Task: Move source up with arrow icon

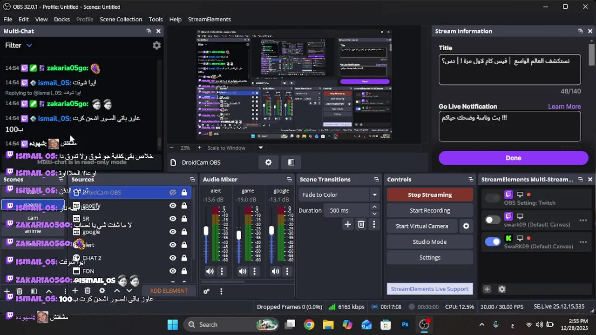Action: pos(117,291)
